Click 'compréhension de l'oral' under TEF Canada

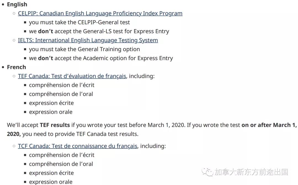[x=61, y=94]
